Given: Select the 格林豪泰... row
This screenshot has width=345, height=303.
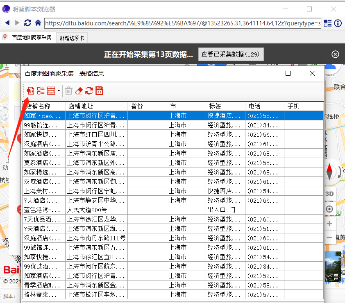Looking at the screenshot, I should point(173,295).
